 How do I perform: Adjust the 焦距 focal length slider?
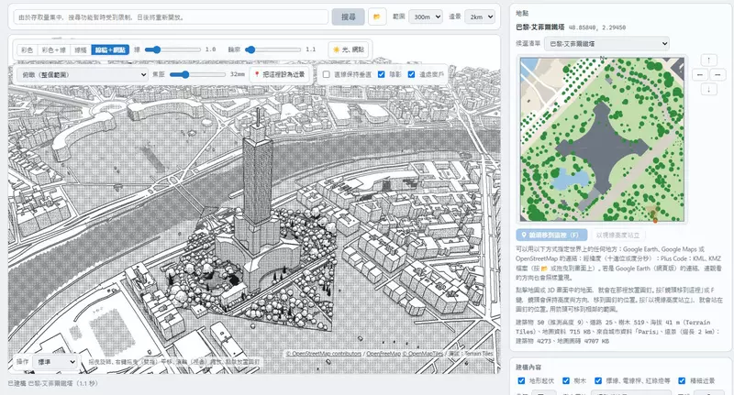[197, 74]
